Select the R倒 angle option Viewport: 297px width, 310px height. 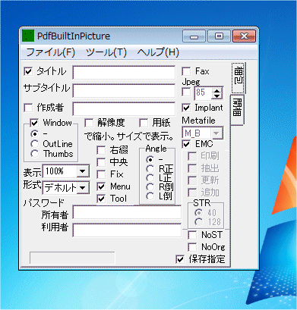[x=150, y=187]
